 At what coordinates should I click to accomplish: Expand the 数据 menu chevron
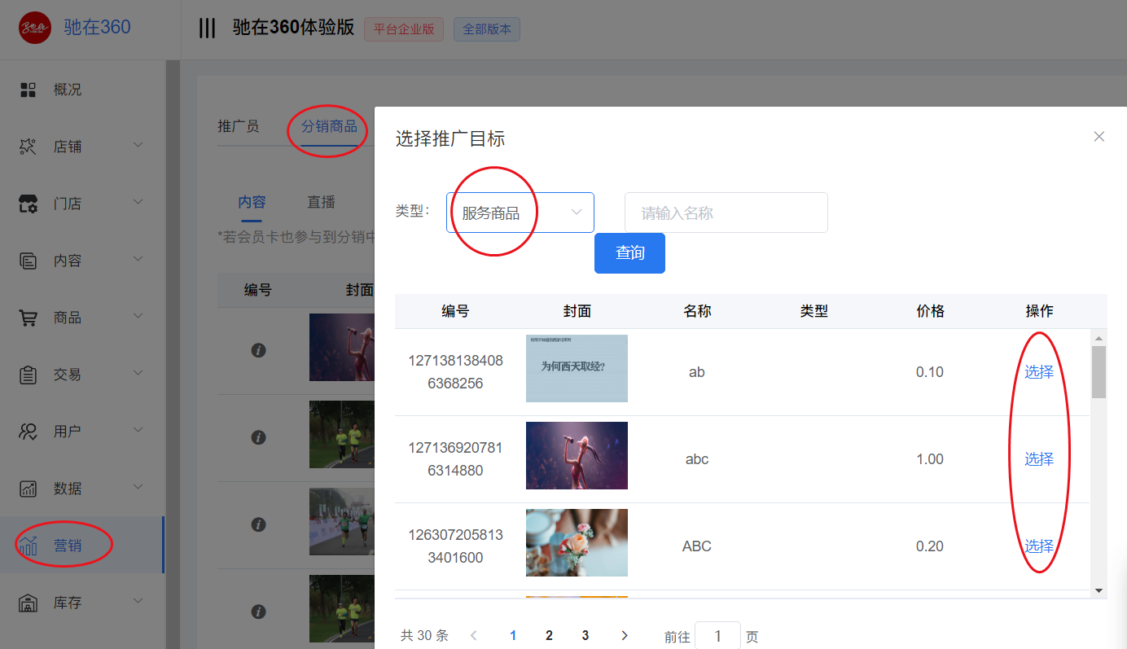coord(138,487)
